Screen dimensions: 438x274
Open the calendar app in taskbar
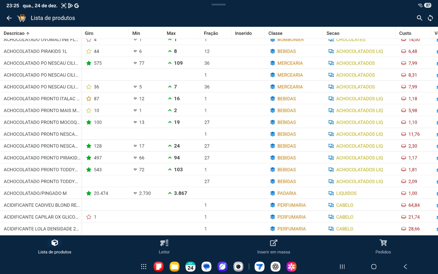(x=191, y=267)
